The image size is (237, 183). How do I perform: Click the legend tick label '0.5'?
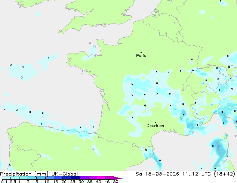(13, 182)
